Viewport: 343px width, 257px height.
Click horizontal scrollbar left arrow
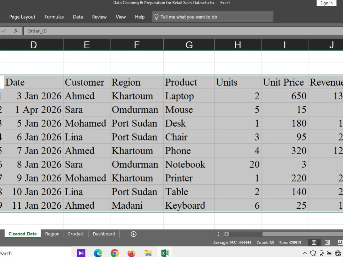pos(227,234)
